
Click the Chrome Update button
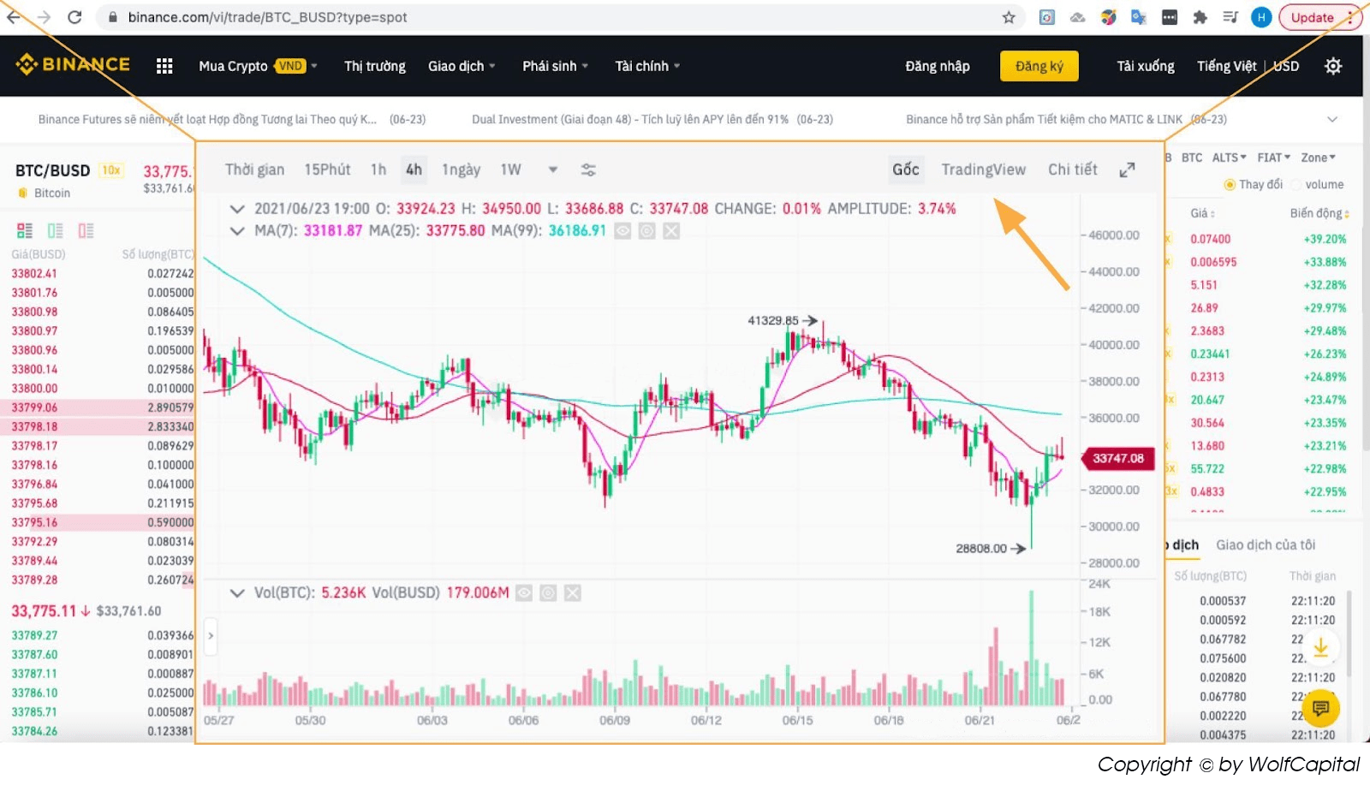(1319, 17)
